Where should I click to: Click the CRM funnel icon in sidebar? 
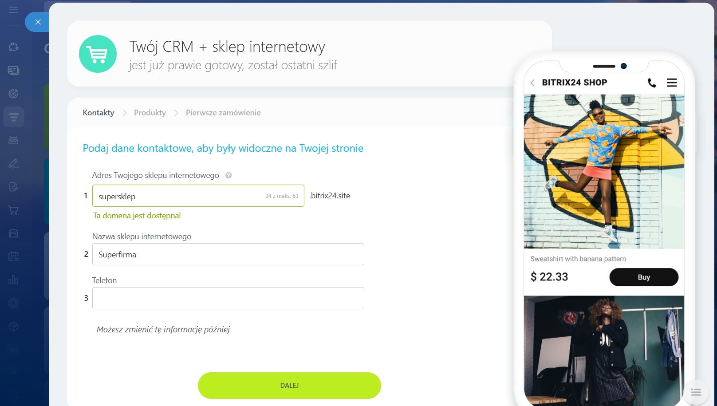pyautogui.click(x=14, y=117)
